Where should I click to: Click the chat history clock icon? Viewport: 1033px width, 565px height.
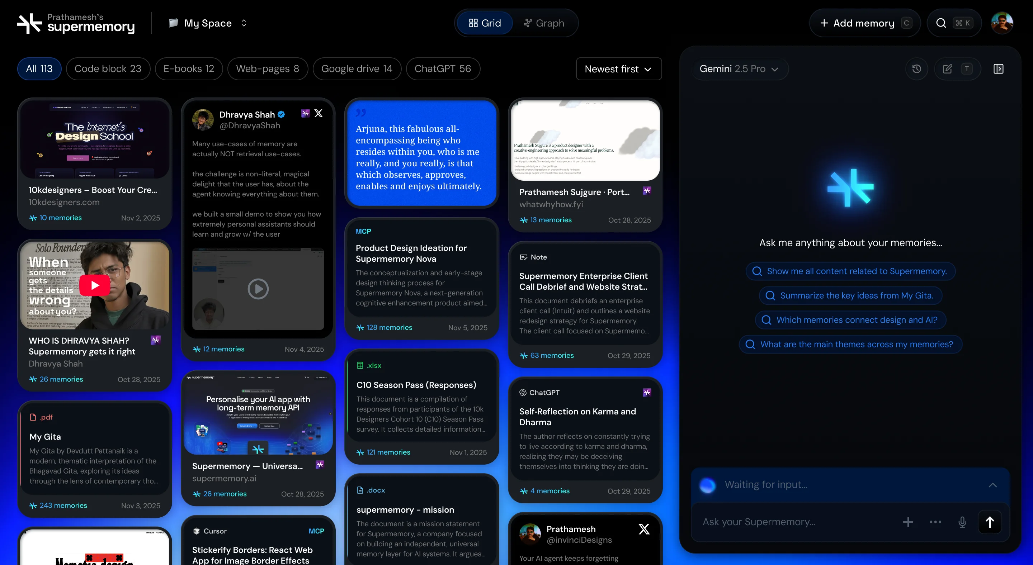[916, 69]
